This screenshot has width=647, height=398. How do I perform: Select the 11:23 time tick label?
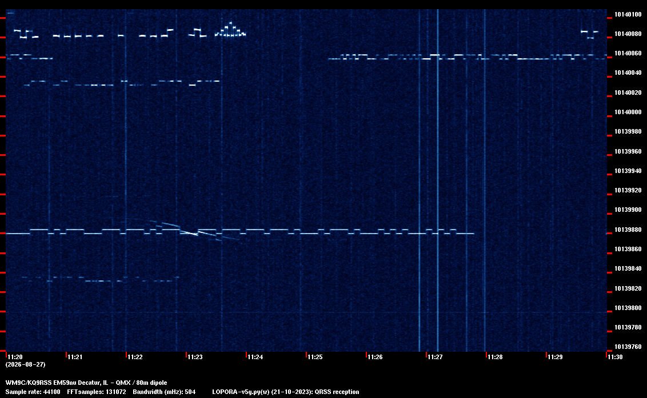[x=195, y=357]
